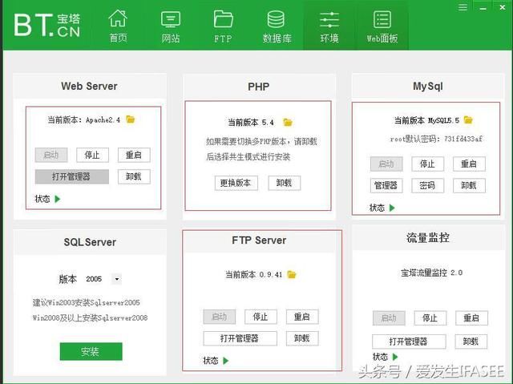Screen dimensions: 513x384
Task: Open the Web面板 panel icon
Action: point(382,26)
